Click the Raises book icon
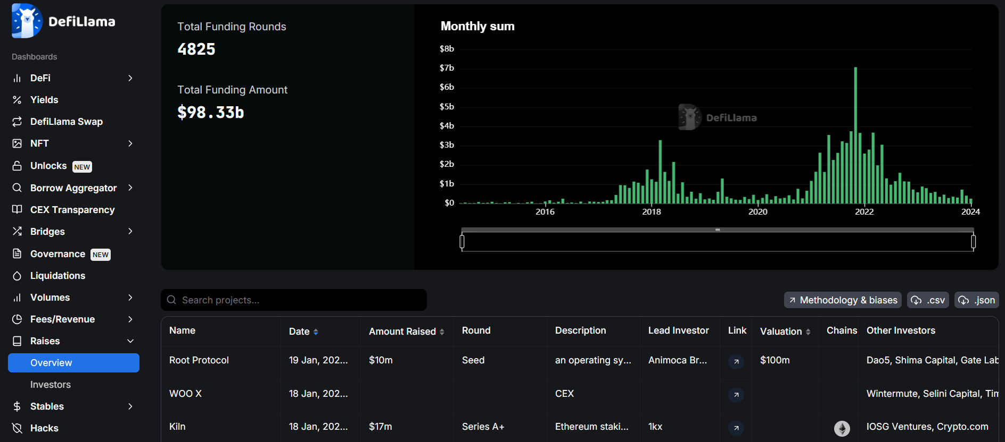This screenshot has height=442, width=1005. tap(17, 341)
